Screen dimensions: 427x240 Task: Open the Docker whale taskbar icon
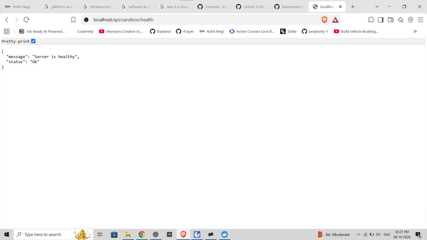click(x=225, y=234)
